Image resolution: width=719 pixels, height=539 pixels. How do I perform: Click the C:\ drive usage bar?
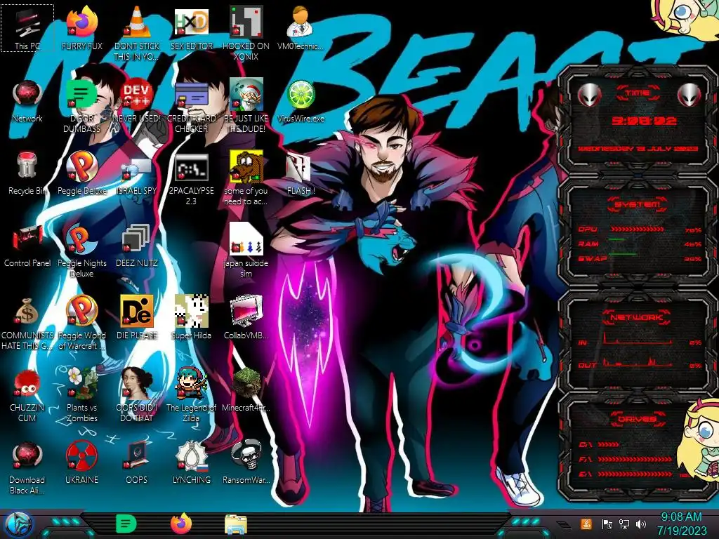pyautogui.click(x=608, y=444)
